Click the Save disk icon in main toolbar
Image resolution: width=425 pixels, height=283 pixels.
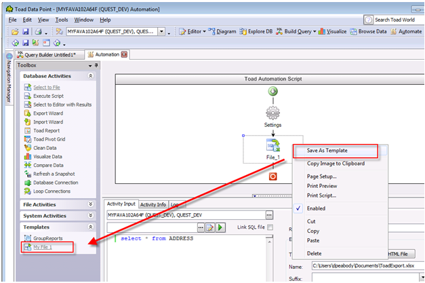[26, 32]
